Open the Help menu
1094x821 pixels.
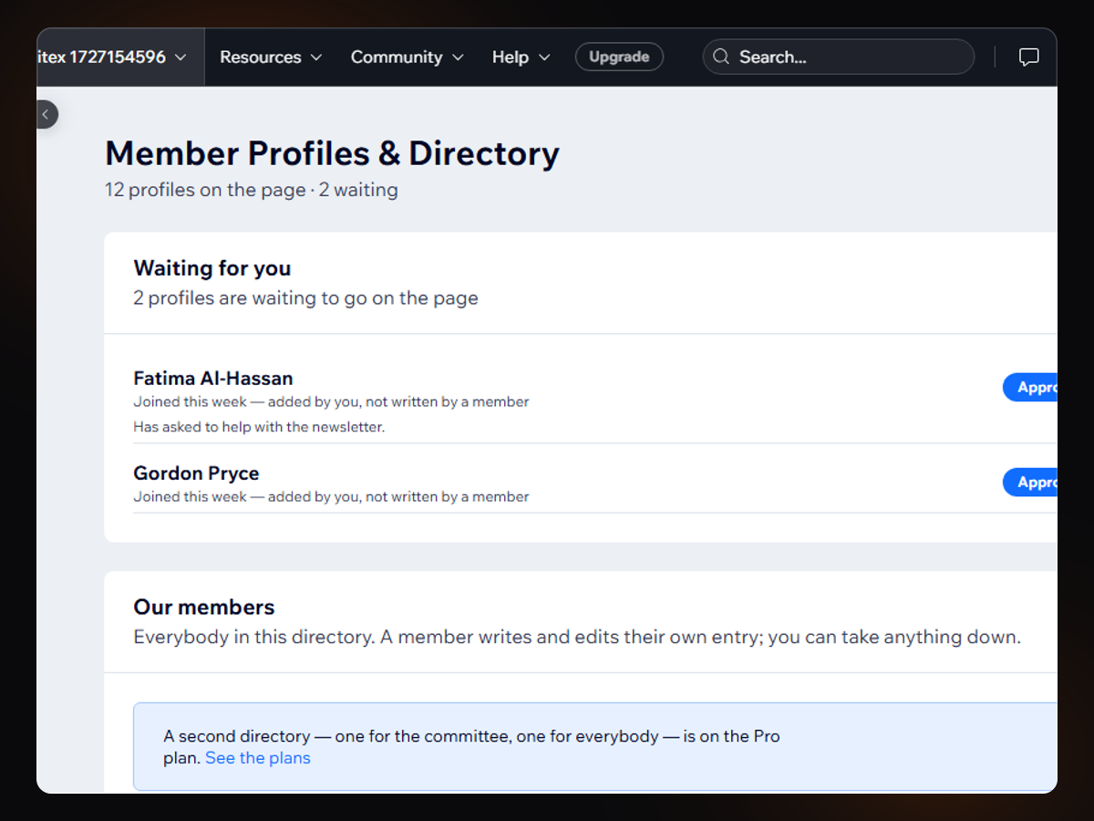(x=521, y=57)
